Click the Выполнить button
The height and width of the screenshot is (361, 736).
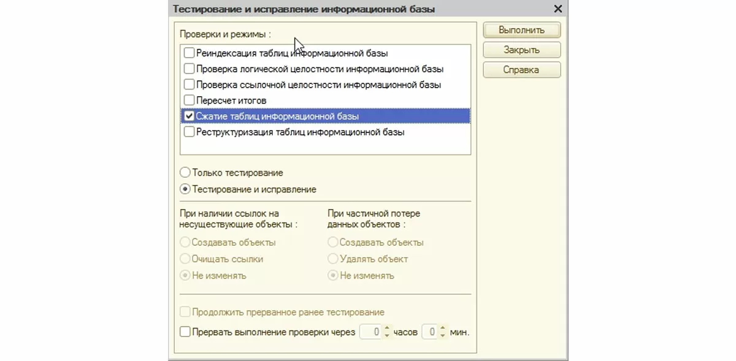(x=521, y=29)
